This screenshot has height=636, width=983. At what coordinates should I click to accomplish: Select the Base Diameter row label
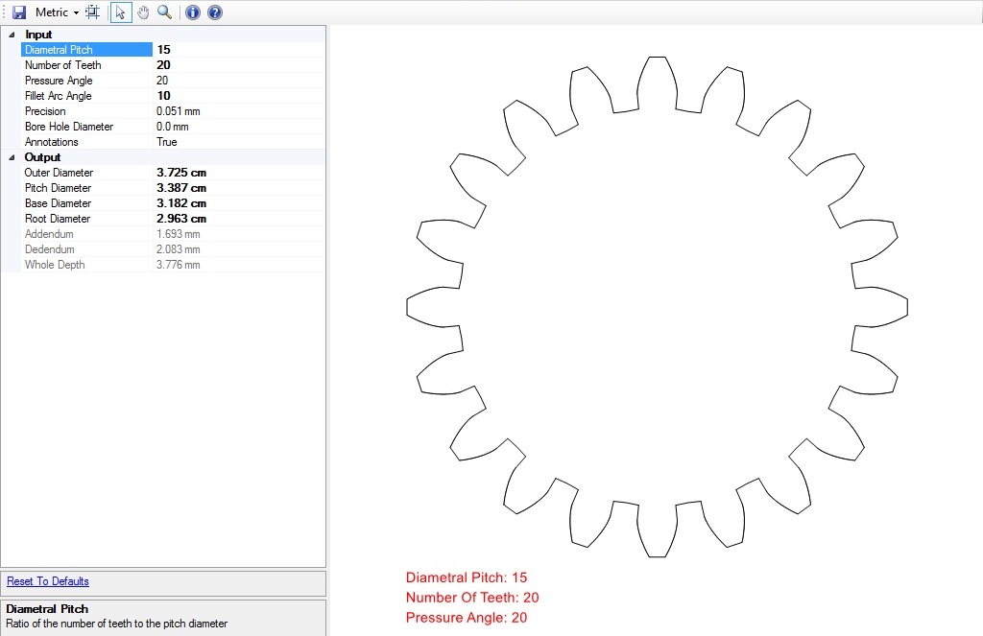click(x=58, y=203)
